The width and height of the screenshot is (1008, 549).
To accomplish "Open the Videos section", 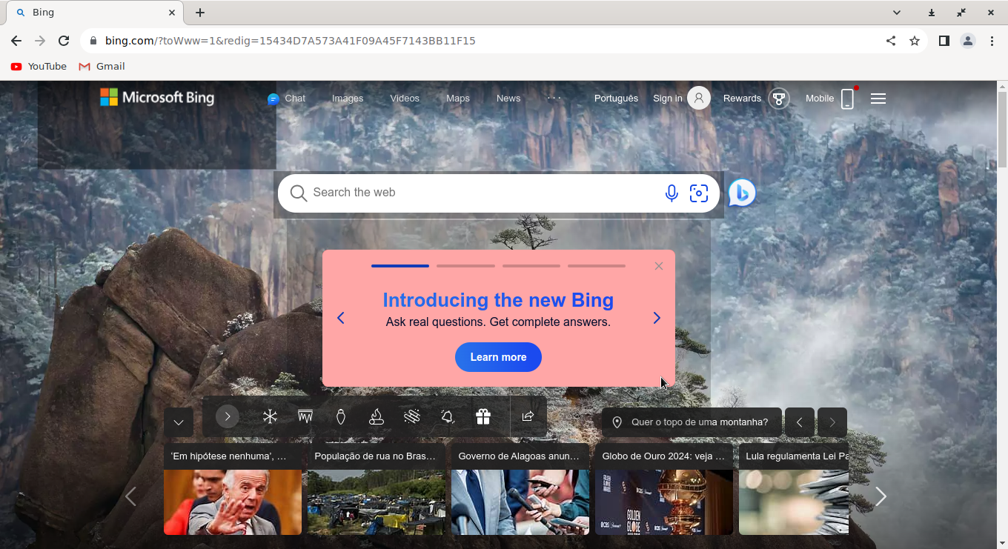I will (x=405, y=99).
